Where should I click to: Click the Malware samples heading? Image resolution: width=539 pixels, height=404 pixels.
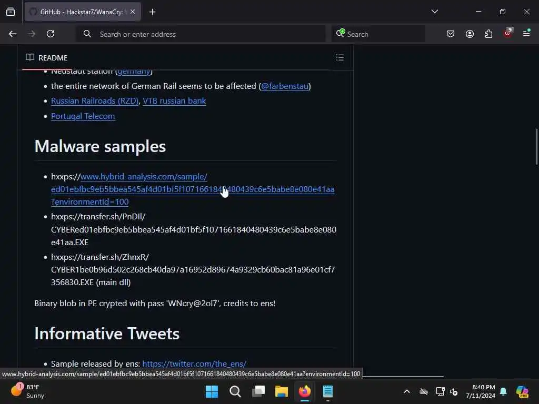[100, 146]
